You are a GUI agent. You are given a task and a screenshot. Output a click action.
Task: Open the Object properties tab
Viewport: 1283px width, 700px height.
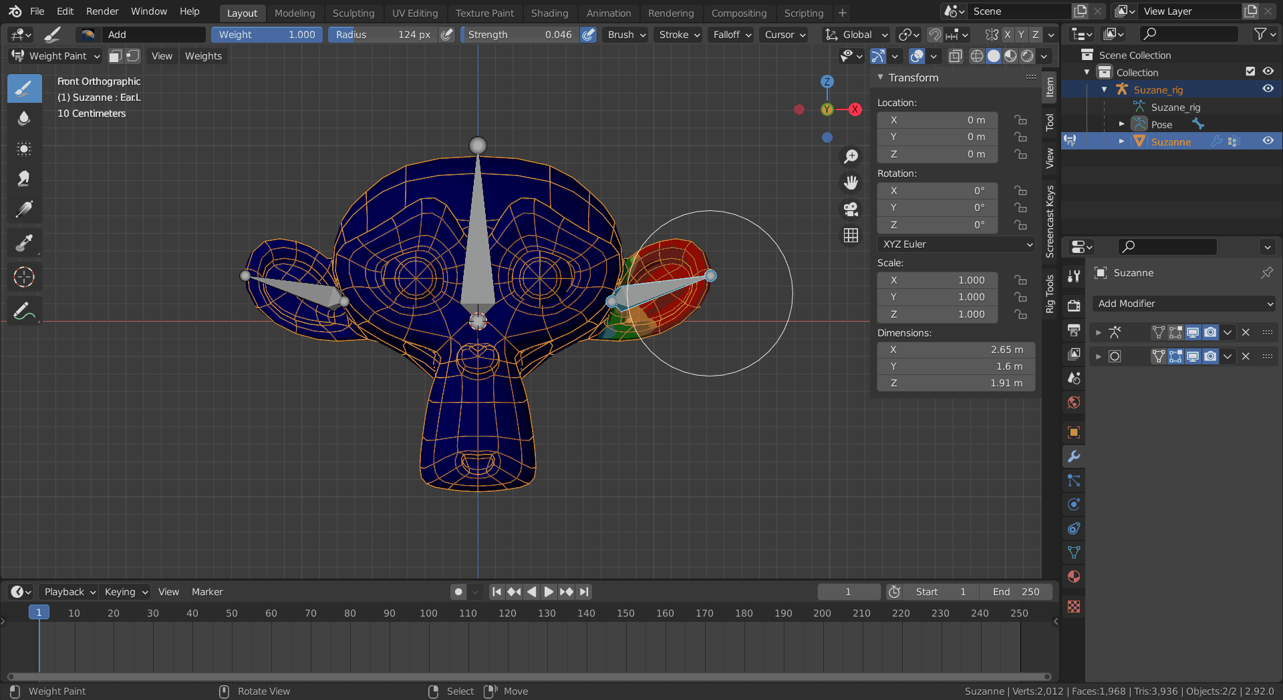[x=1074, y=432]
